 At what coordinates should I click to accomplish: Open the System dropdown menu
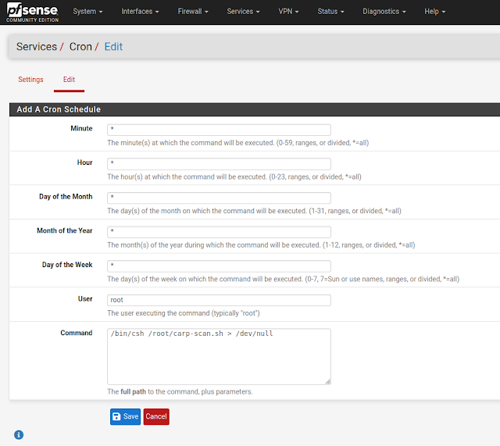(x=87, y=12)
